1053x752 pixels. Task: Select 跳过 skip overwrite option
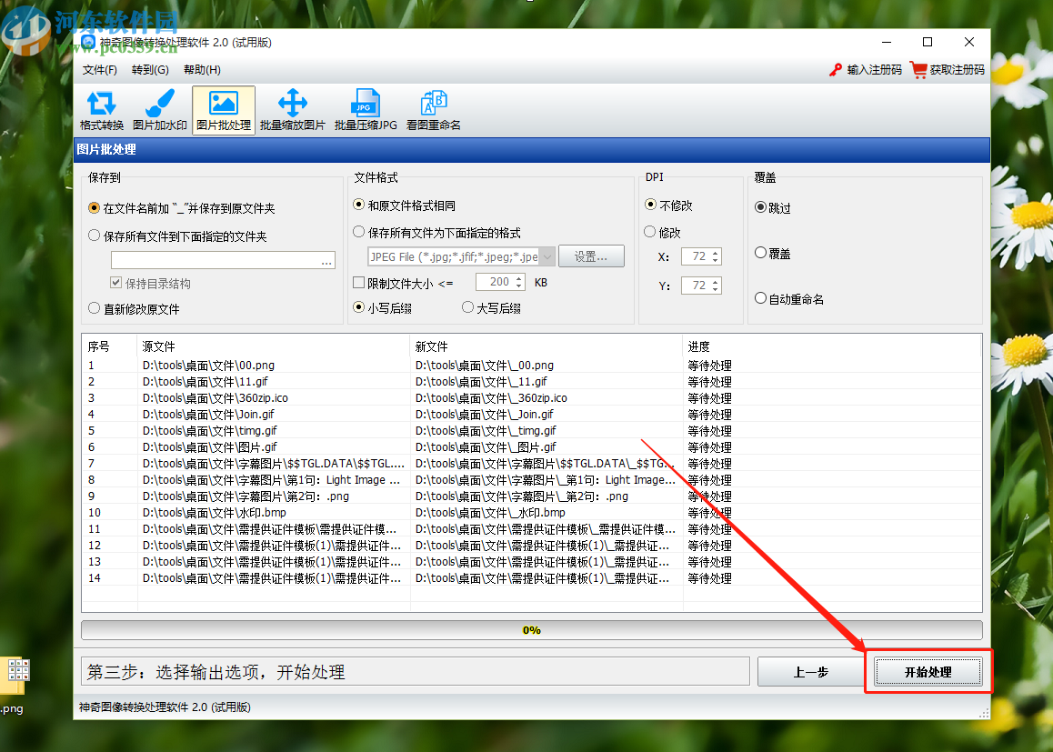pyautogui.click(x=772, y=208)
